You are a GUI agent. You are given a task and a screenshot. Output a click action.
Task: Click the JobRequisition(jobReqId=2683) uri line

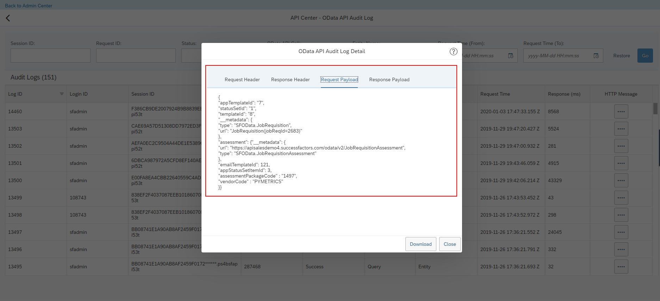click(x=260, y=131)
